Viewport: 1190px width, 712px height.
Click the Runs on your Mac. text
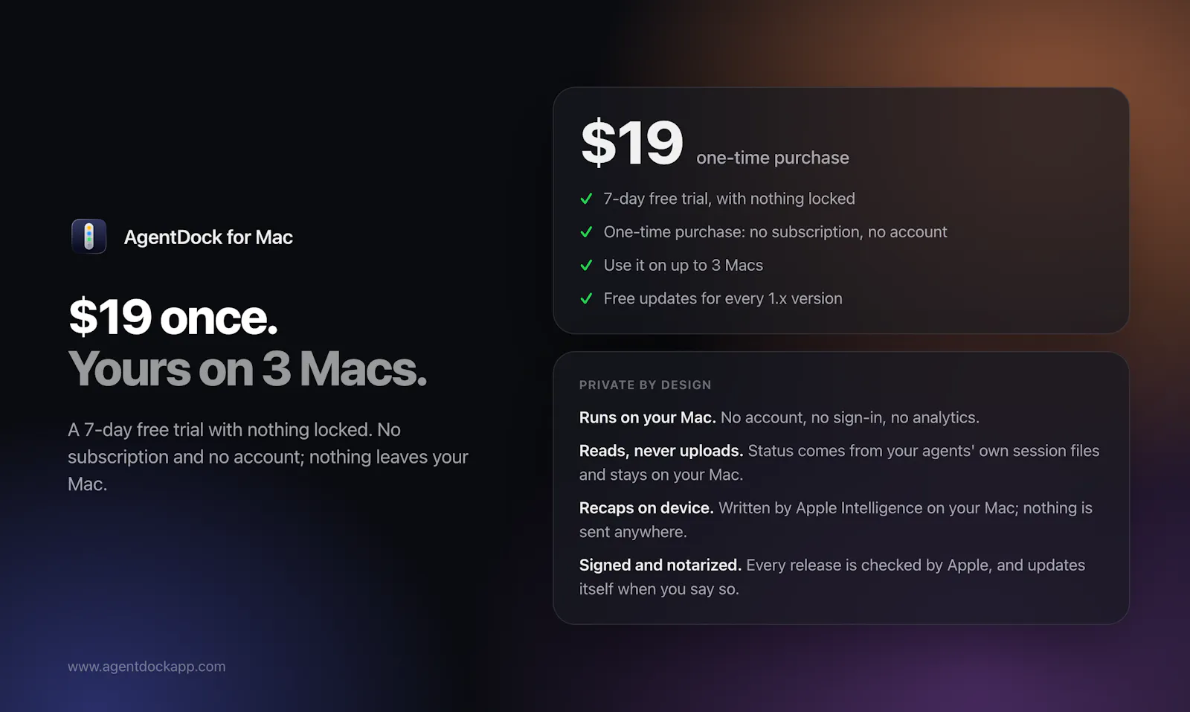click(647, 417)
